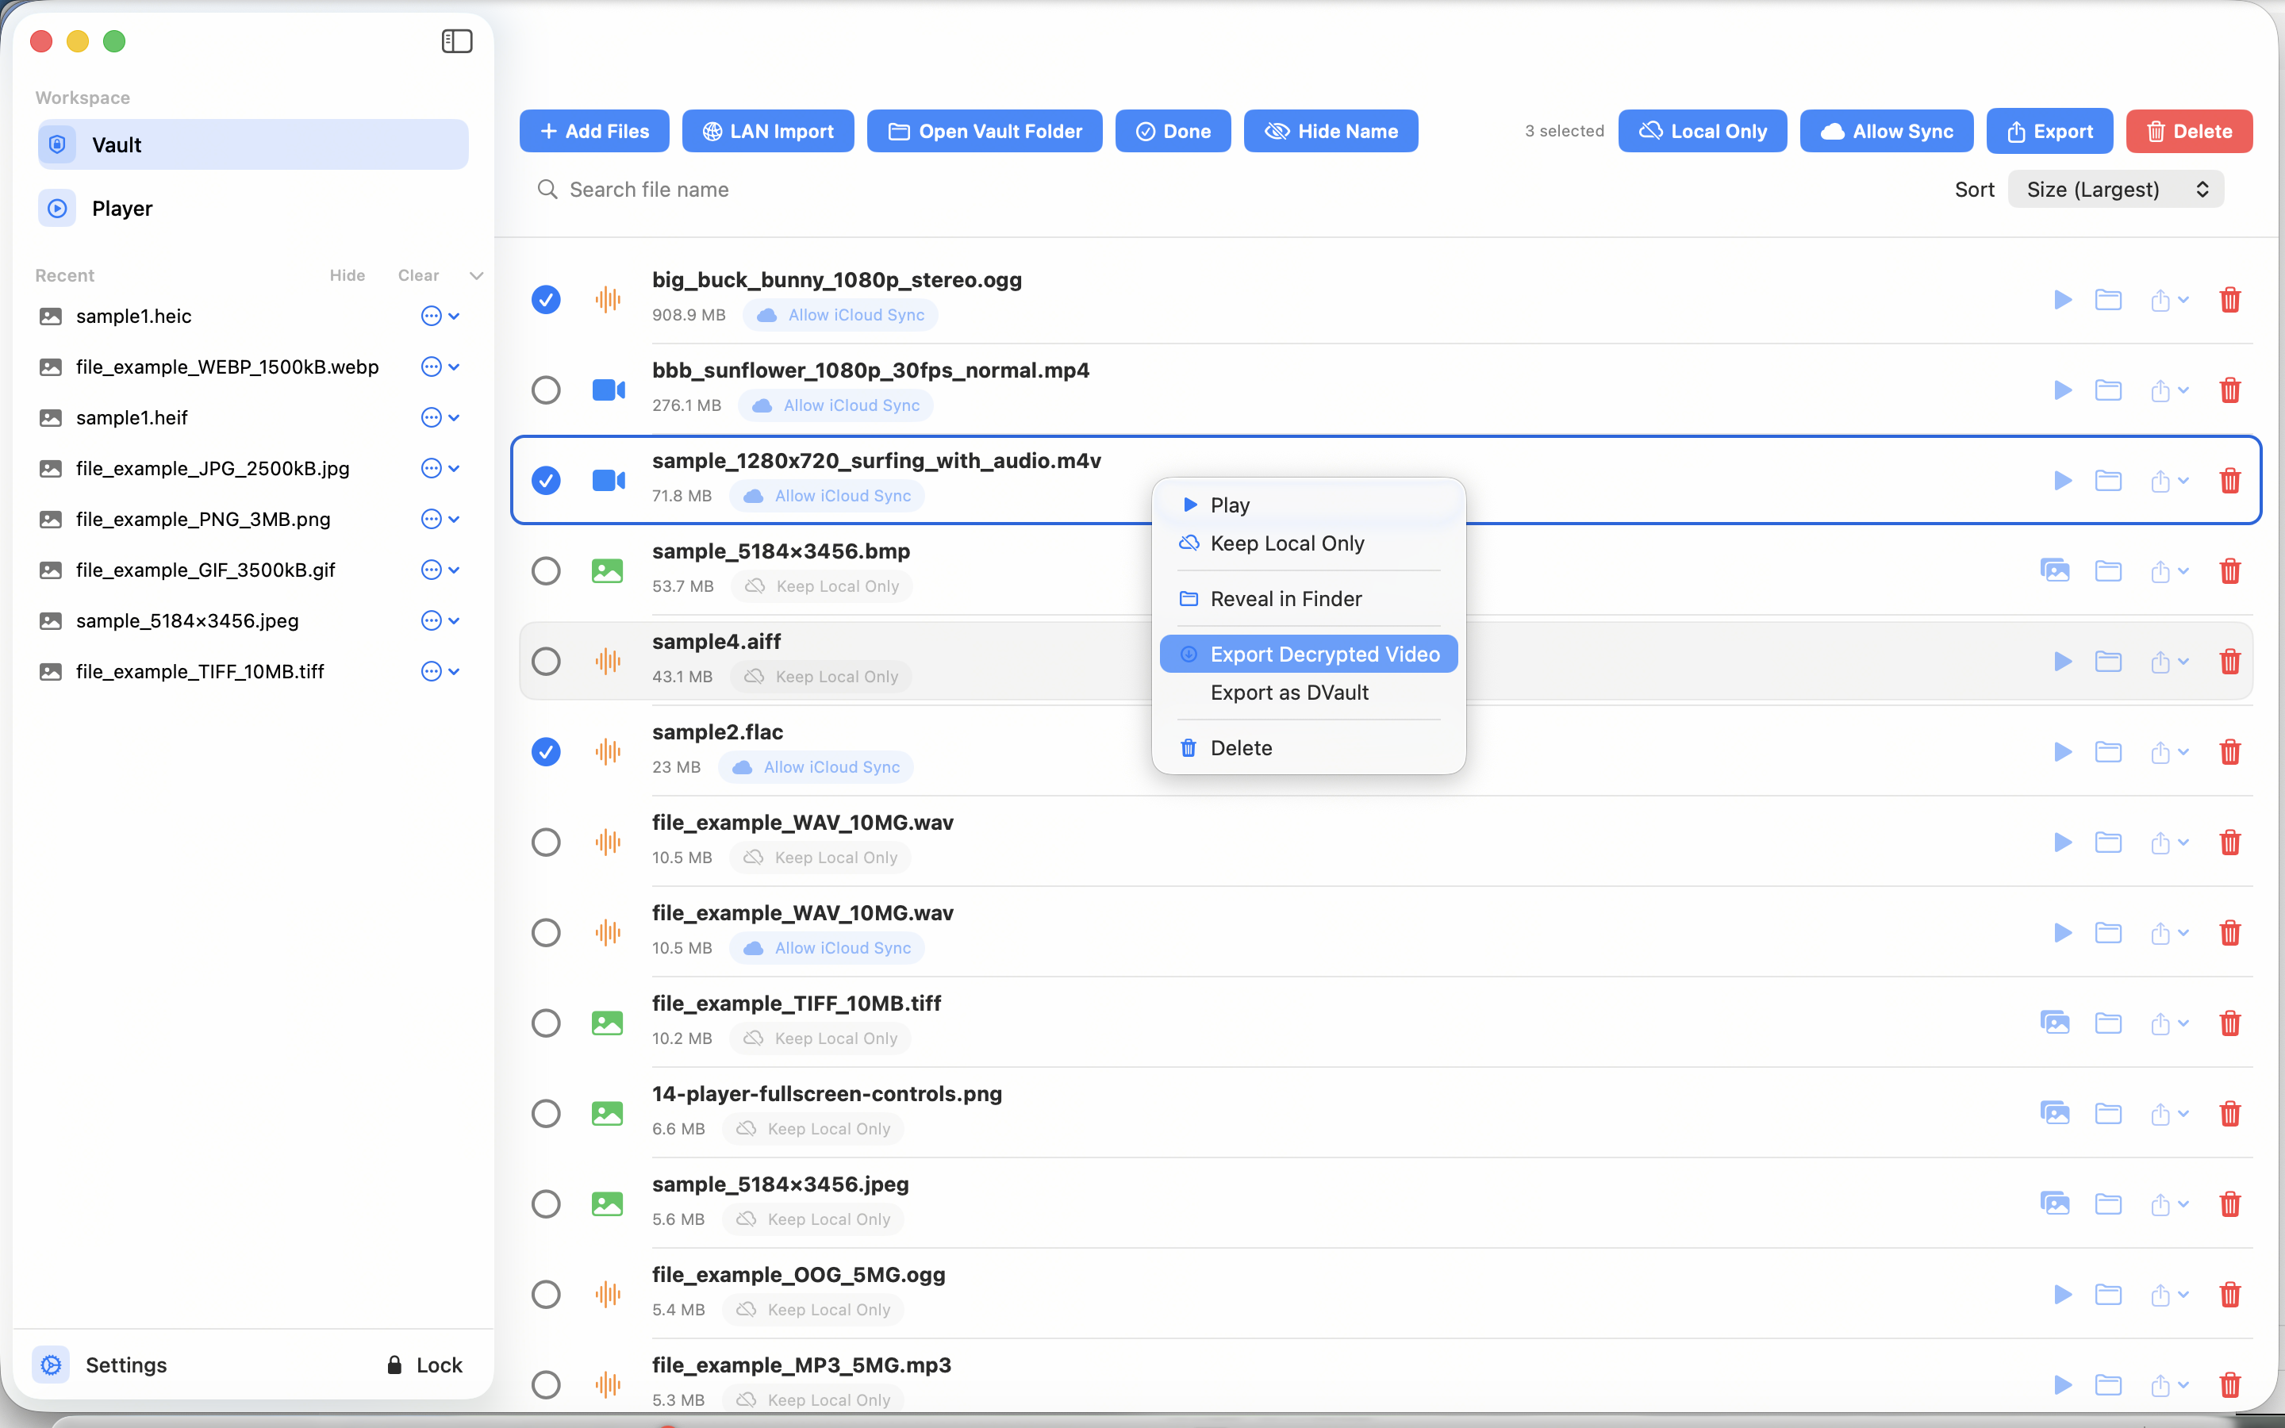The image size is (2285, 1428).
Task: Open the share menu for file_example_WAV_10MG.wav
Action: click(x=2167, y=842)
